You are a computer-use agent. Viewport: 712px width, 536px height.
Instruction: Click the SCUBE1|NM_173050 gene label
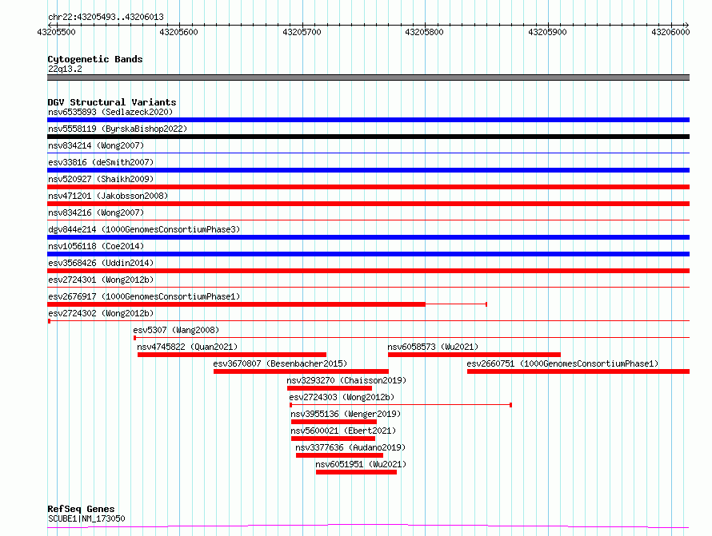coord(86,518)
